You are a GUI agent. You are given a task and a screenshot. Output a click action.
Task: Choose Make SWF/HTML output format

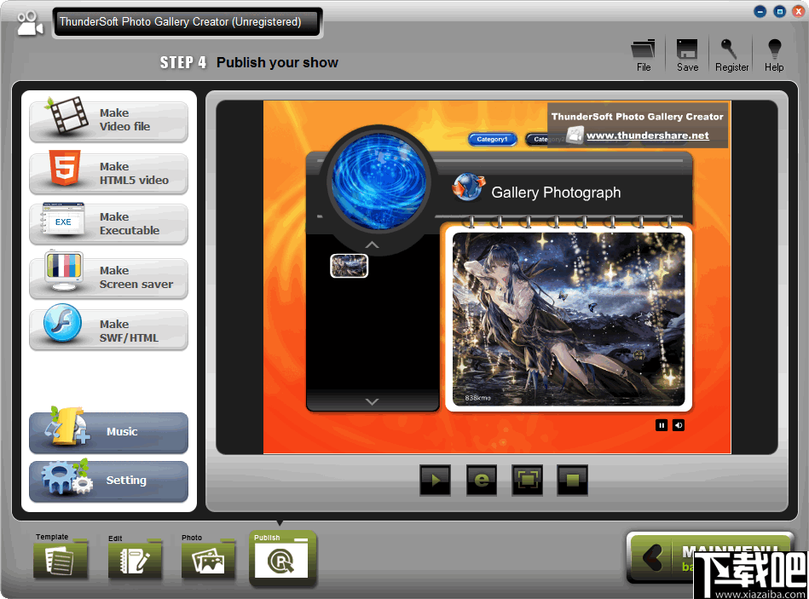pos(108,330)
